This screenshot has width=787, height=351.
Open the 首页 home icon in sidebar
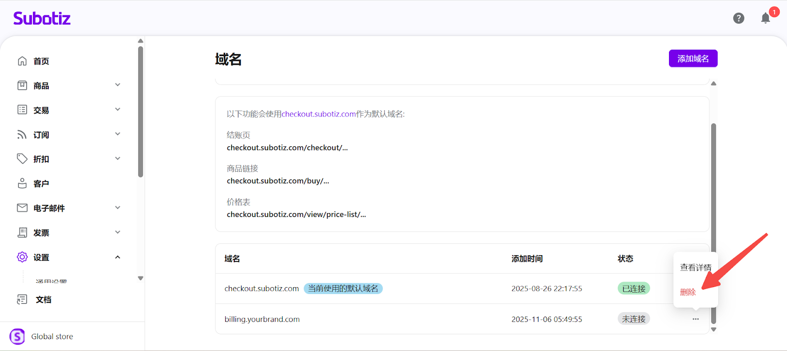[x=22, y=61]
